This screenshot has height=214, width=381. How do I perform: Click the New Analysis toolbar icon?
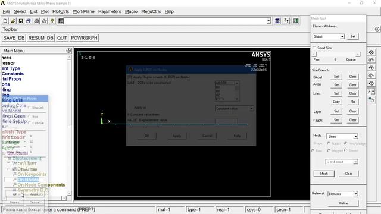click(5, 21)
